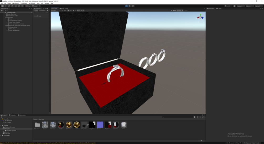The width and height of the screenshot is (264, 144).
Task: Lock the Hierarchy panel
Action: (30, 9)
